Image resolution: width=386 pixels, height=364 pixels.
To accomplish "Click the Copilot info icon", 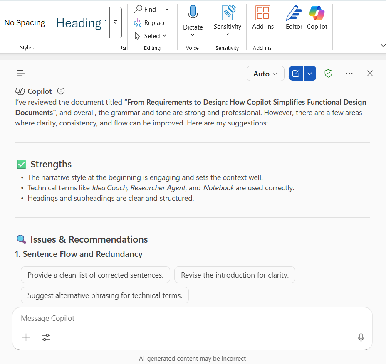I will 61,91.
